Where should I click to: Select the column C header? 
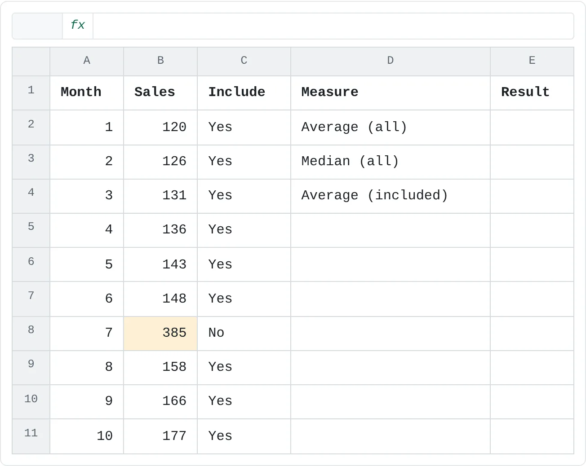click(x=244, y=61)
